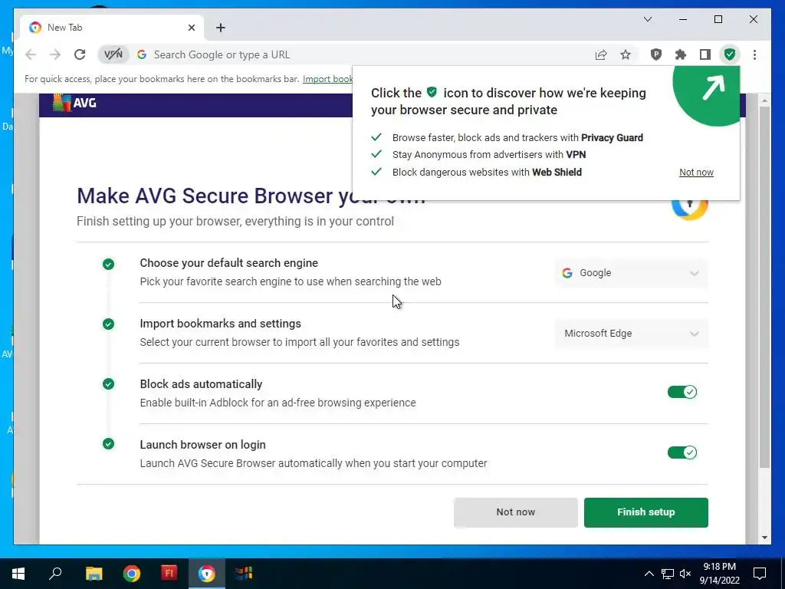The height and width of the screenshot is (589, 785).
Task: Click the page scrollbar up arrow
Action: tap(764, 100)
